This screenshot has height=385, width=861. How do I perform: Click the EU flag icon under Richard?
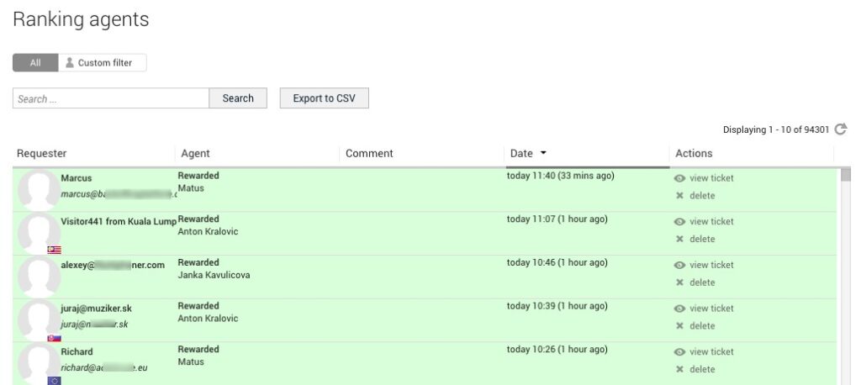(54, 380)
